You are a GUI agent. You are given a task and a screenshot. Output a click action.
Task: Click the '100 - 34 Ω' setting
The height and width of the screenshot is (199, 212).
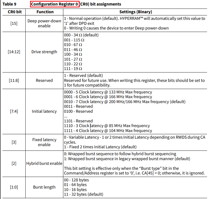coord(73,54)
